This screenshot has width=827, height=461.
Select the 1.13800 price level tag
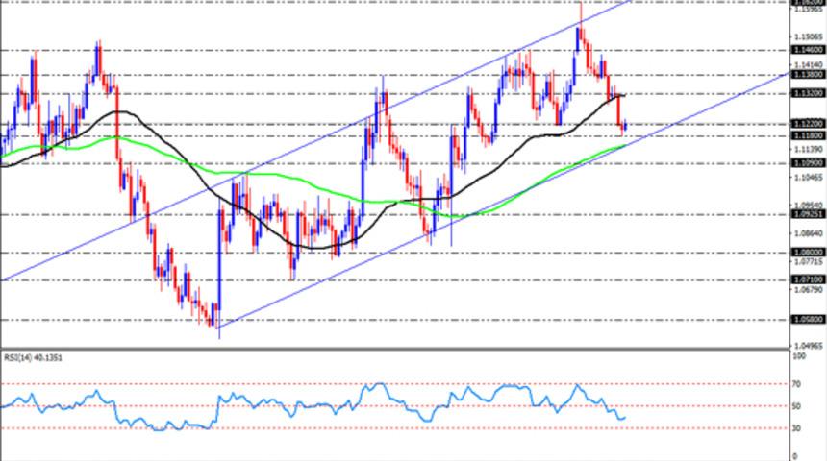click(808, 75)
